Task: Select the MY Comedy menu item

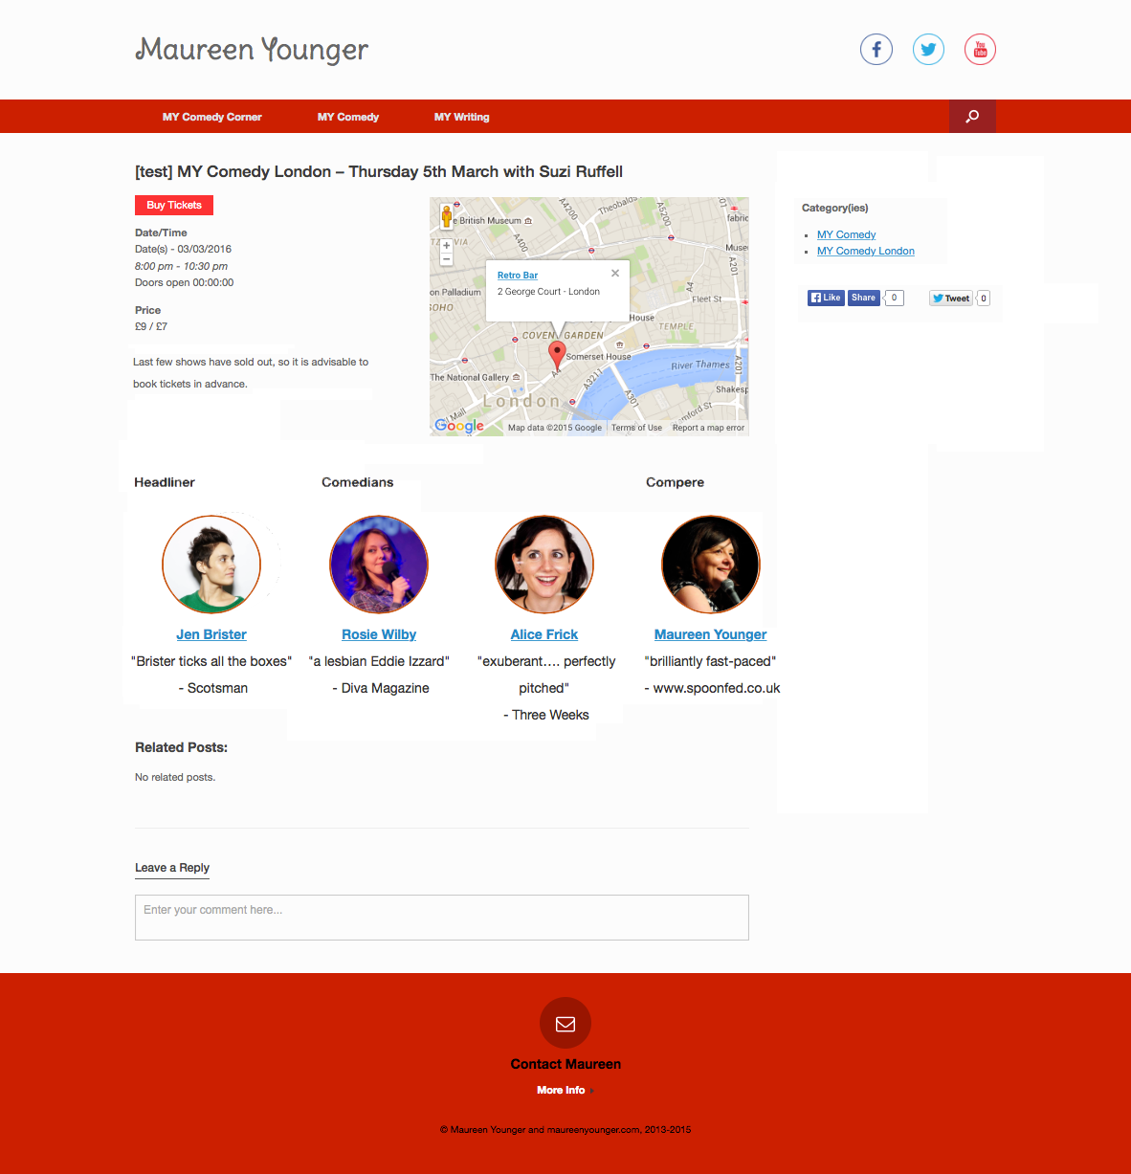Action: click(348, 117)
